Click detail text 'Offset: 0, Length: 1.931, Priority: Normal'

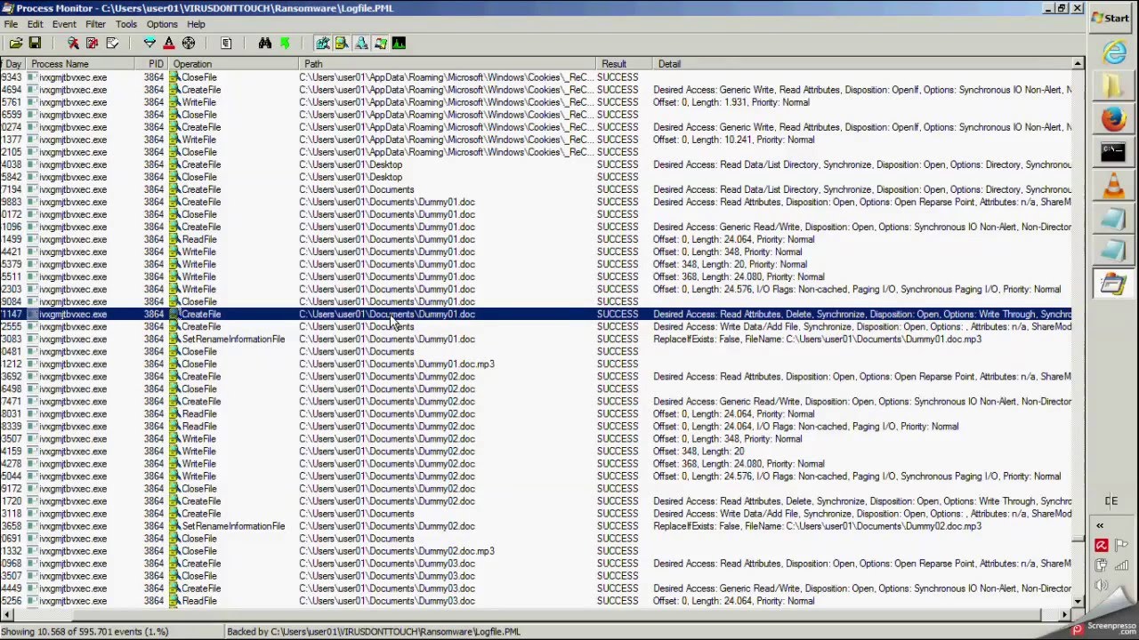pos(731,102)
